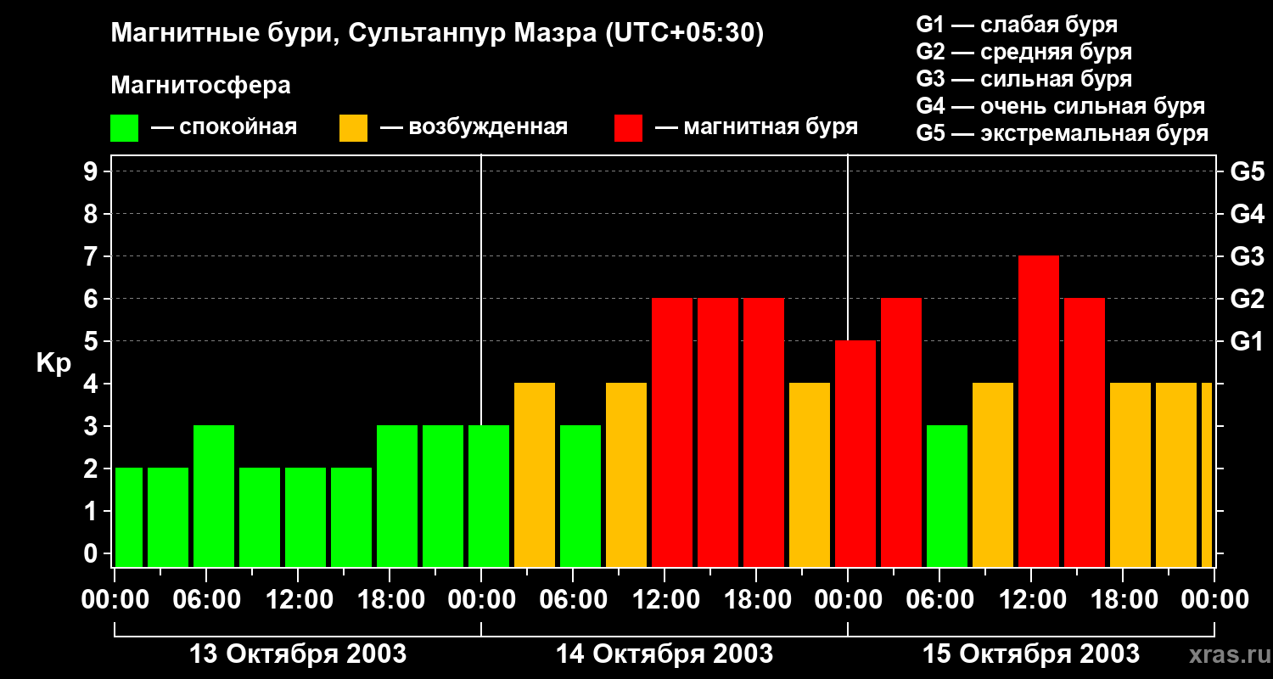Click the "18:00" time label under 14 October

tap(757, 599)
